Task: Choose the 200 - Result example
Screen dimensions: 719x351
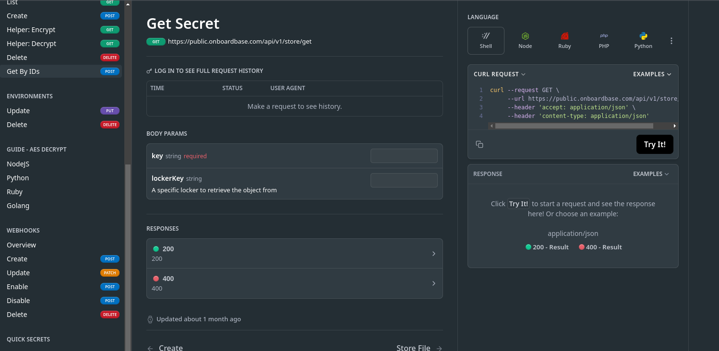Action: (x=547, y=247)
